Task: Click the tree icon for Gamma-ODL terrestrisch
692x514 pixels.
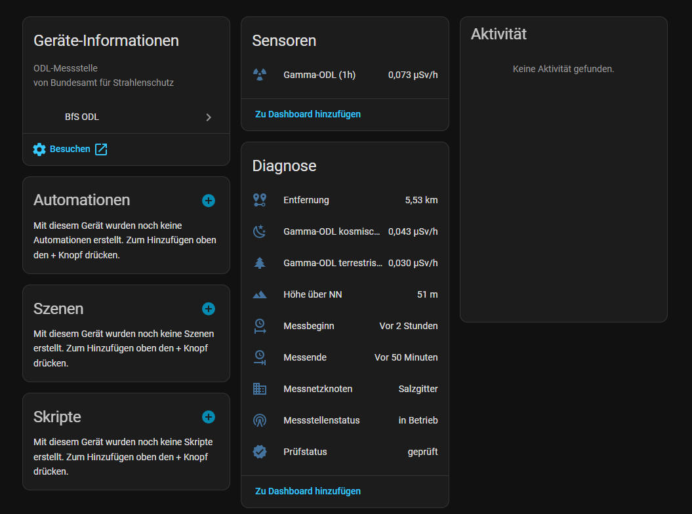Action: (260, 263)
